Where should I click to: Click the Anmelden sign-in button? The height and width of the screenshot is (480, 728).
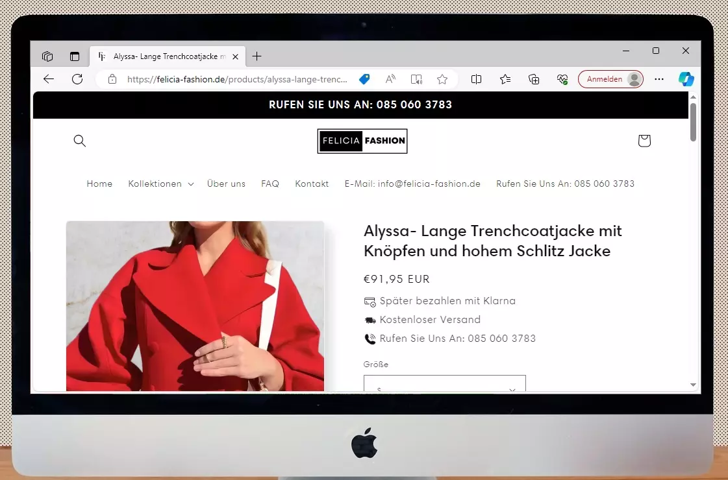pos(610,79)
